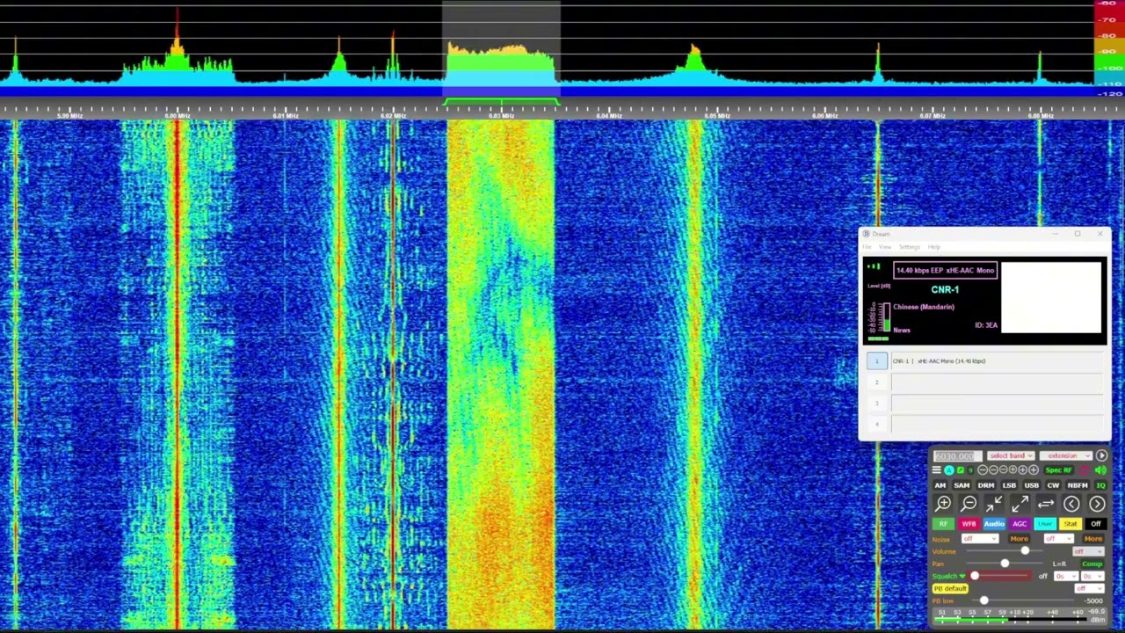Viewport: 1125px width, 633px height.
Task: Click the inward arrows zoom-to-band icon
Action: [994, 504]
